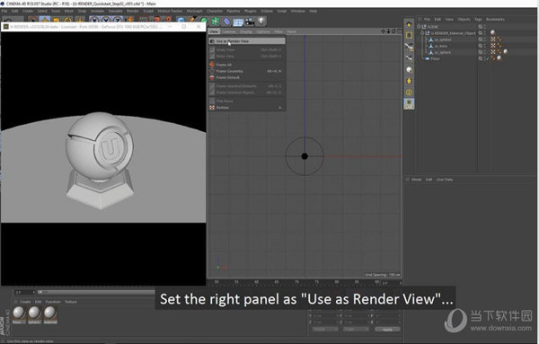Image resolution: width=539 pixels, height=344 pixels.
Task: Open the Render menu in main menu bar
Action: [x=133, y=11]
